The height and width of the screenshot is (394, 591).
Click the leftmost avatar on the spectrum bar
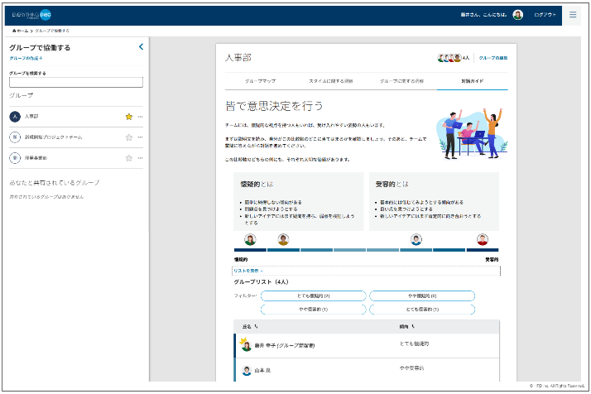click(250, 239)
